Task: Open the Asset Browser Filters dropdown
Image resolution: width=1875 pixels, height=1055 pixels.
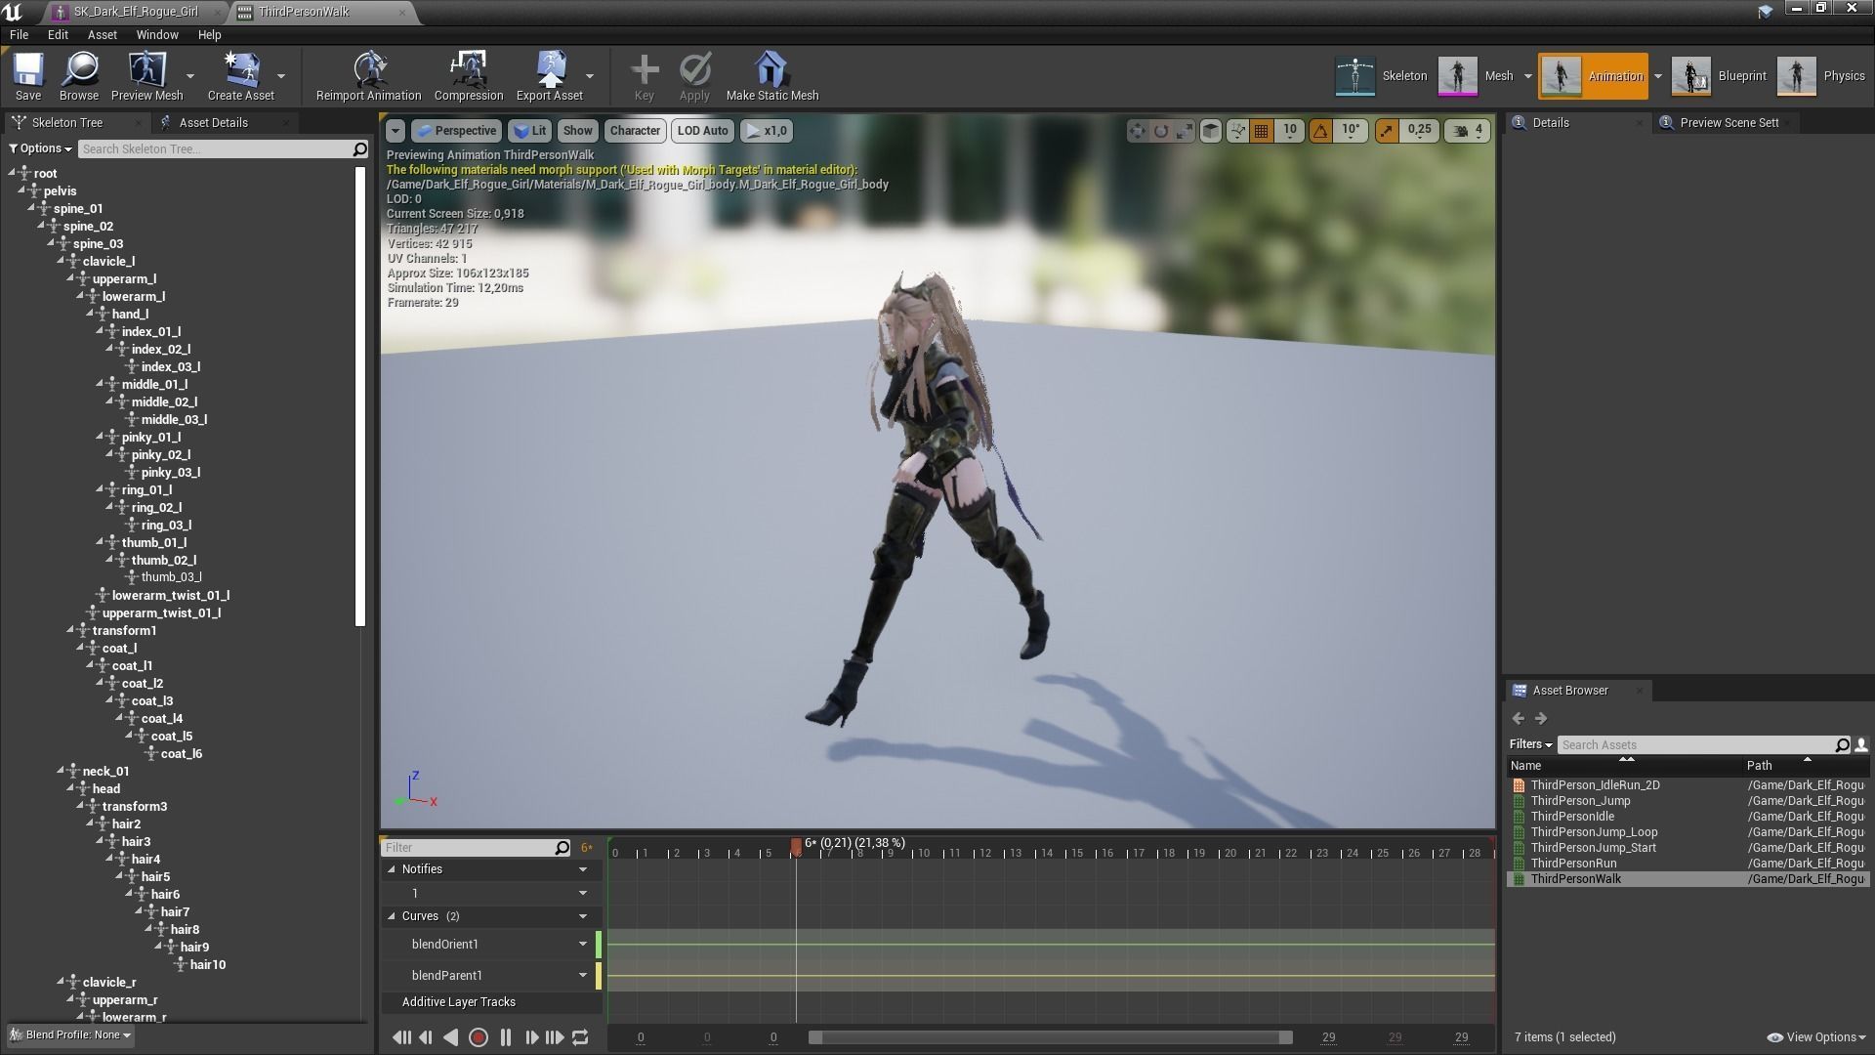Action: tap(1530, 745)
